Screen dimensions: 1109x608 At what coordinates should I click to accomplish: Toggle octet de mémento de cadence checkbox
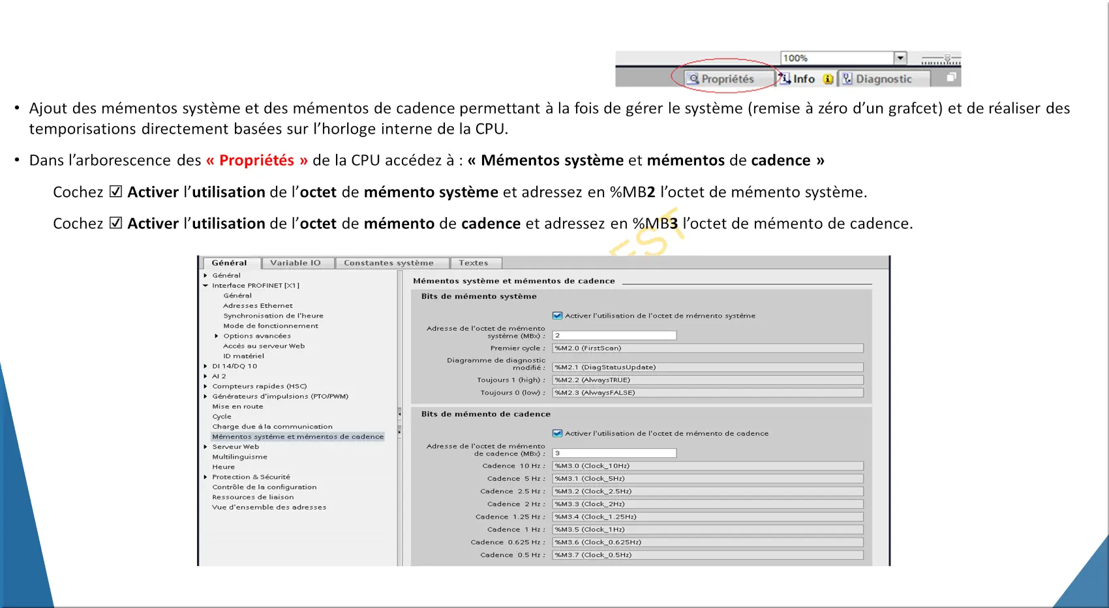tap(557, 433)
